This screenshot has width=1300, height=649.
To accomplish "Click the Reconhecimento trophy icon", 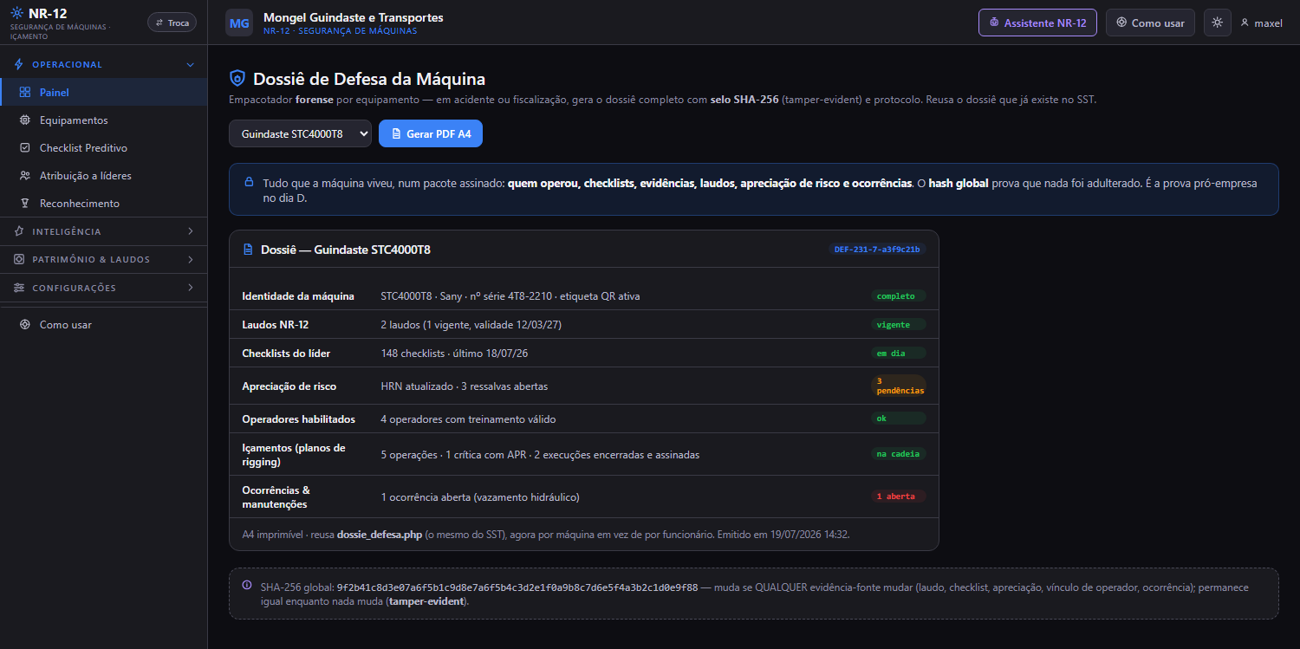I will tap(24, 203).
